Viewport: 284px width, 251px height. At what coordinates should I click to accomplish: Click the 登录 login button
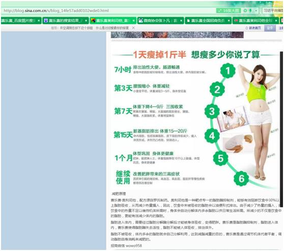[270, 28]
